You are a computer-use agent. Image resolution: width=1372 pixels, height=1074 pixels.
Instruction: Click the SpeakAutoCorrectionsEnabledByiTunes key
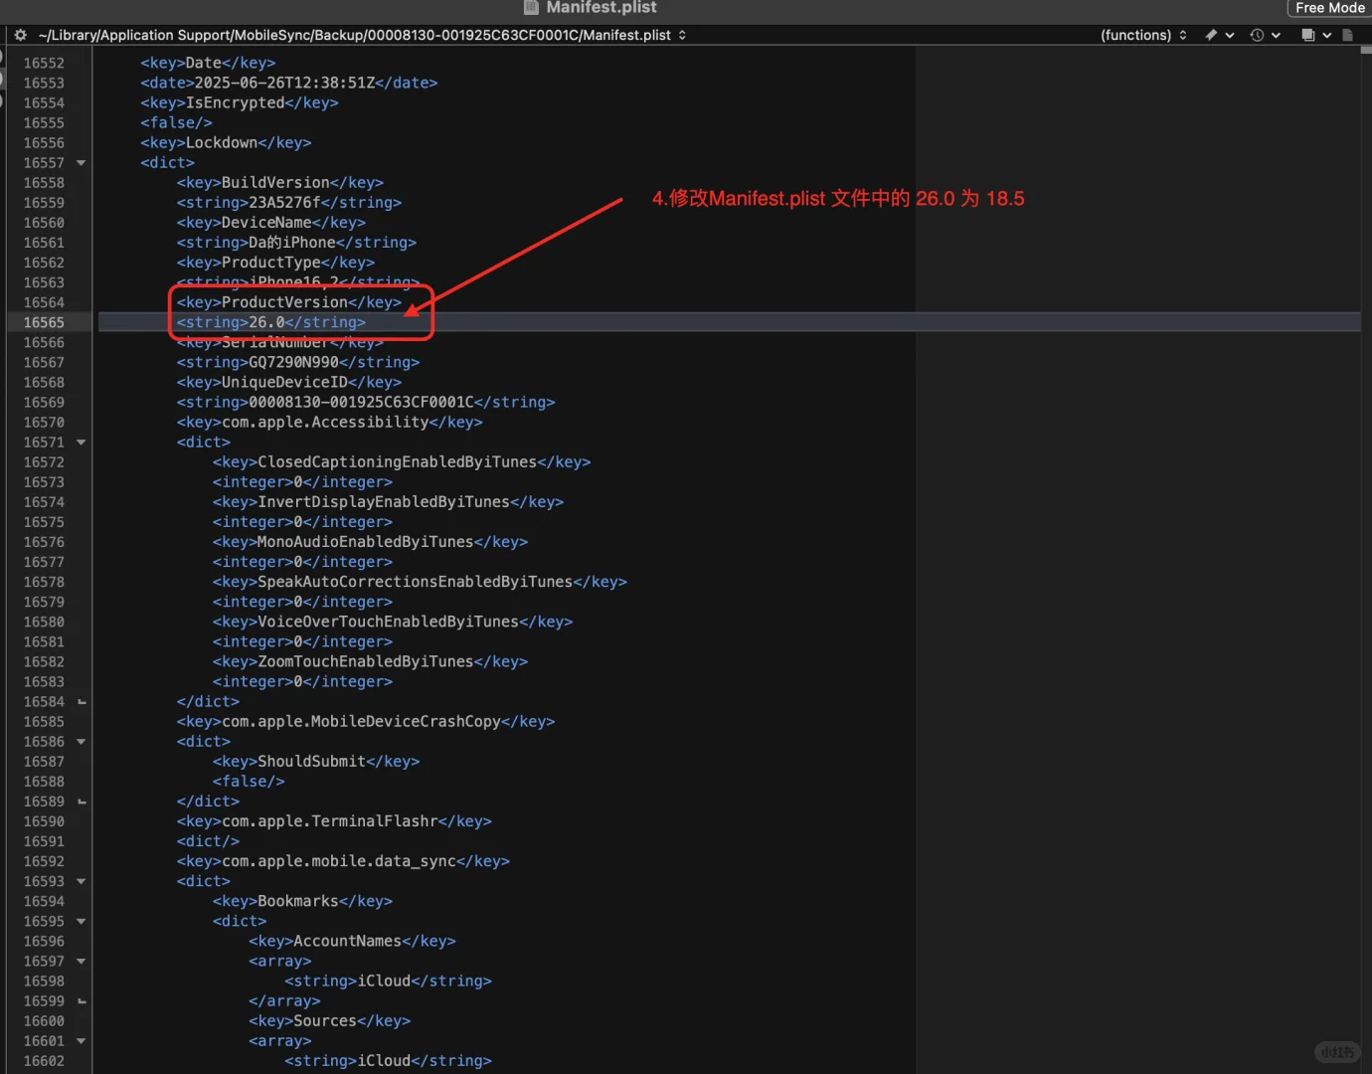420,582
